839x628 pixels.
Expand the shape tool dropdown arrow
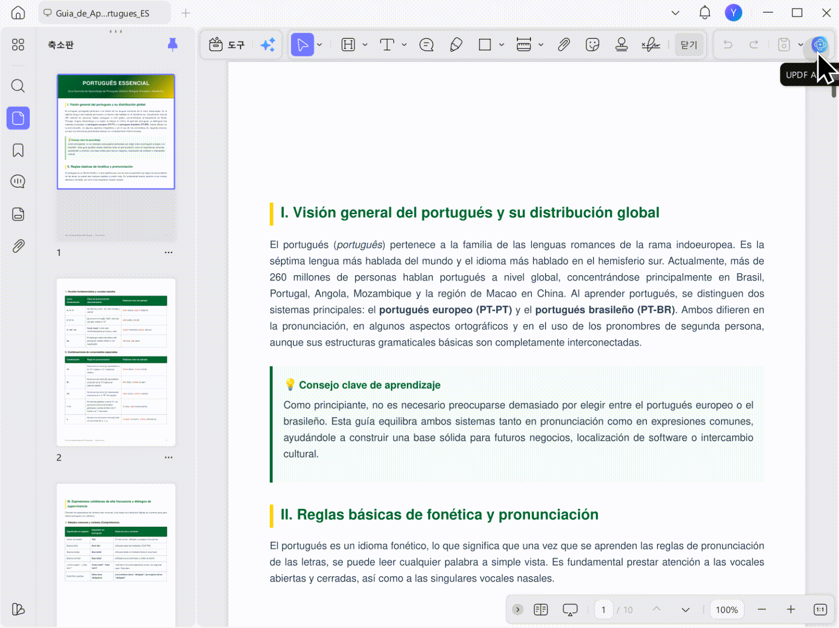502,44
